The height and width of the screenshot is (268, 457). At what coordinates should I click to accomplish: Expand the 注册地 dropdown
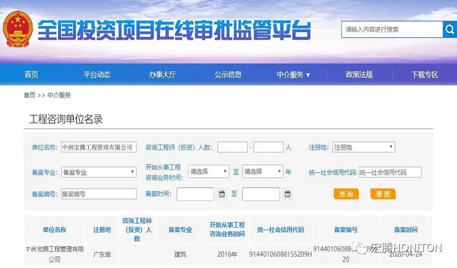(x=363, y=147)
